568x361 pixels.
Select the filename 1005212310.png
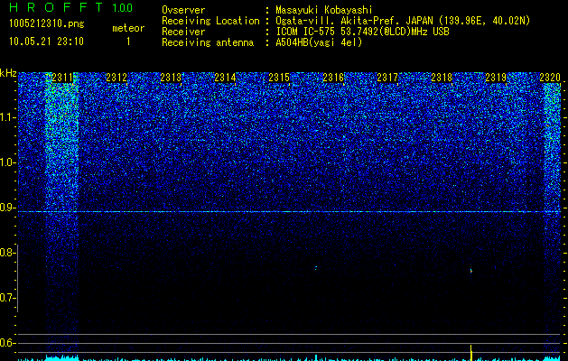tap(47, 24)
